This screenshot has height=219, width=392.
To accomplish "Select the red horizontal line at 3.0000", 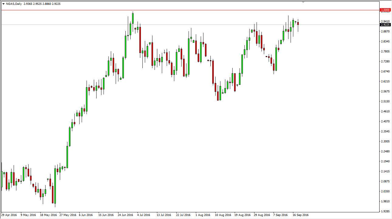I will tap(190, 10).
